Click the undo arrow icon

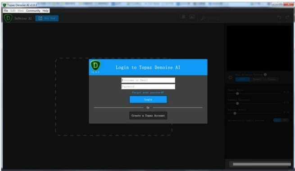coord(279,18)
